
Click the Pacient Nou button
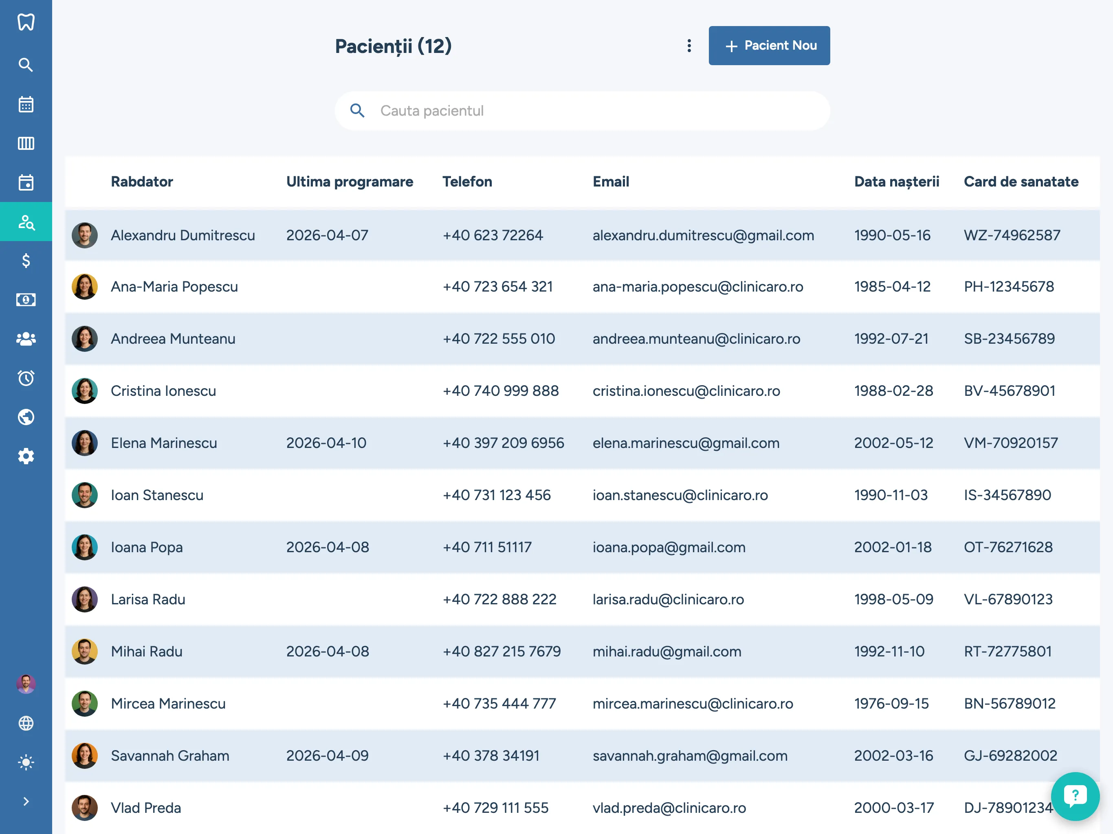point(769,46)
